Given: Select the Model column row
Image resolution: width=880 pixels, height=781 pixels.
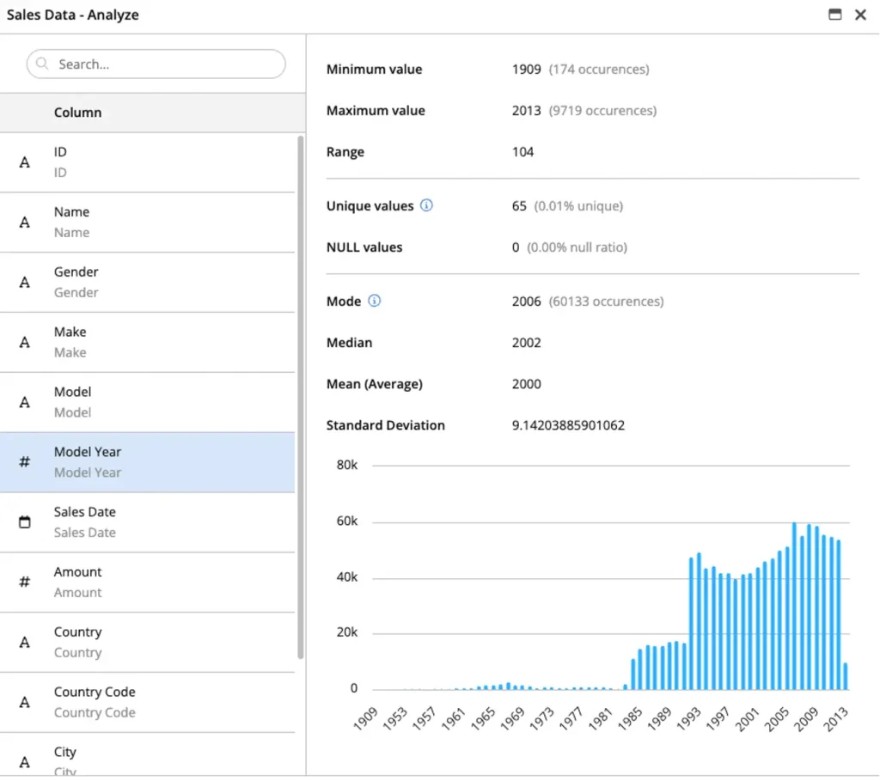Looking at the screenshot, I should 148,402.
